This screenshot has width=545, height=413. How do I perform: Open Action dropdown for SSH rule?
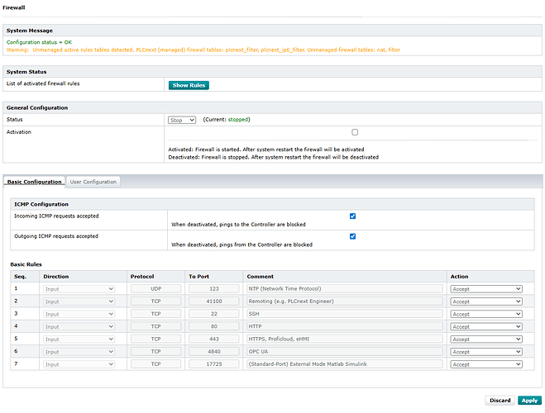pos(485,314)
